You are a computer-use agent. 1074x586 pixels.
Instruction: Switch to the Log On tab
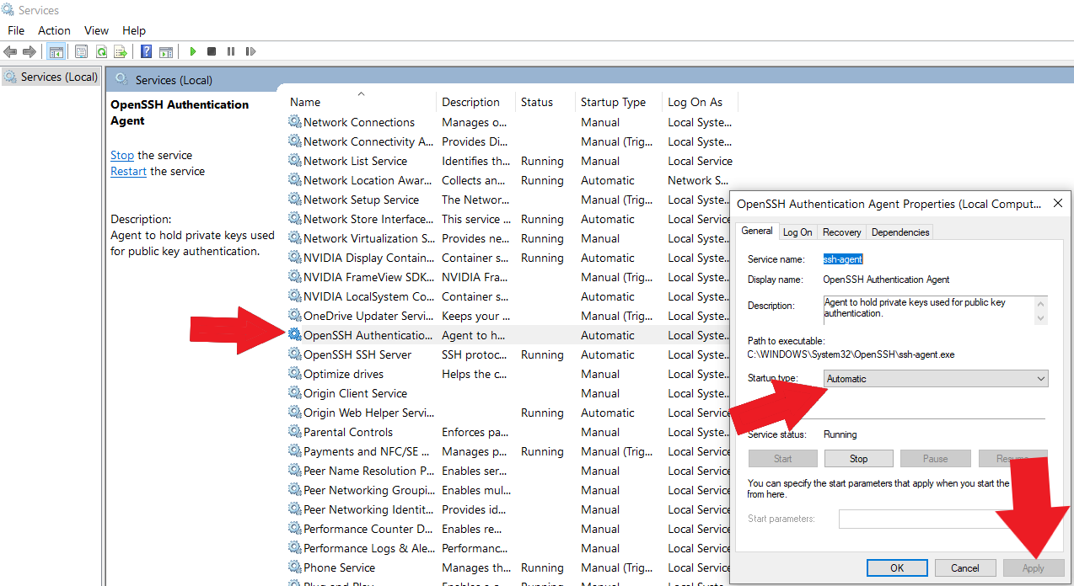click(797, 232)
